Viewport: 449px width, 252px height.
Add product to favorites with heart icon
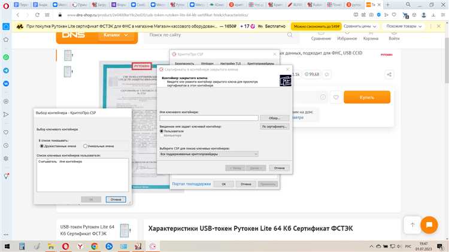click(x=336, y=98)
